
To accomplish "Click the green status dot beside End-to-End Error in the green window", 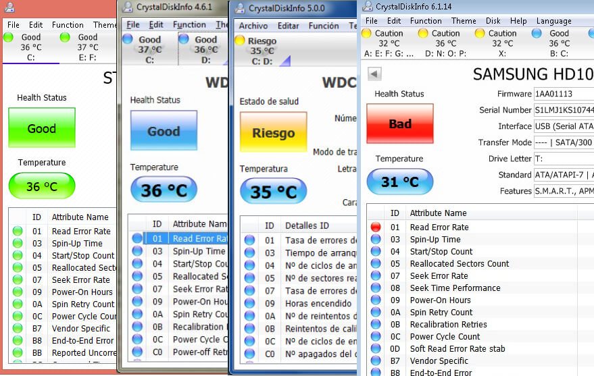I will click(18, 340).
